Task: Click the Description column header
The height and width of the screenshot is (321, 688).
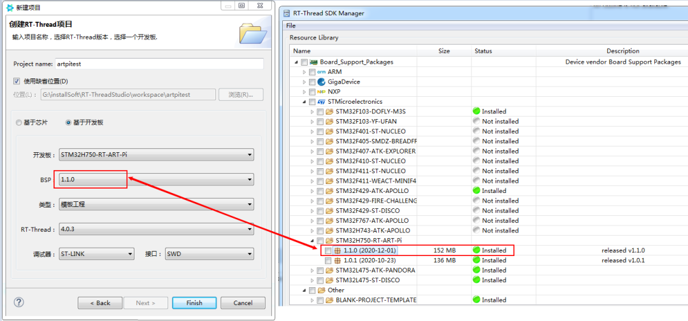Action: click(612, 51)
